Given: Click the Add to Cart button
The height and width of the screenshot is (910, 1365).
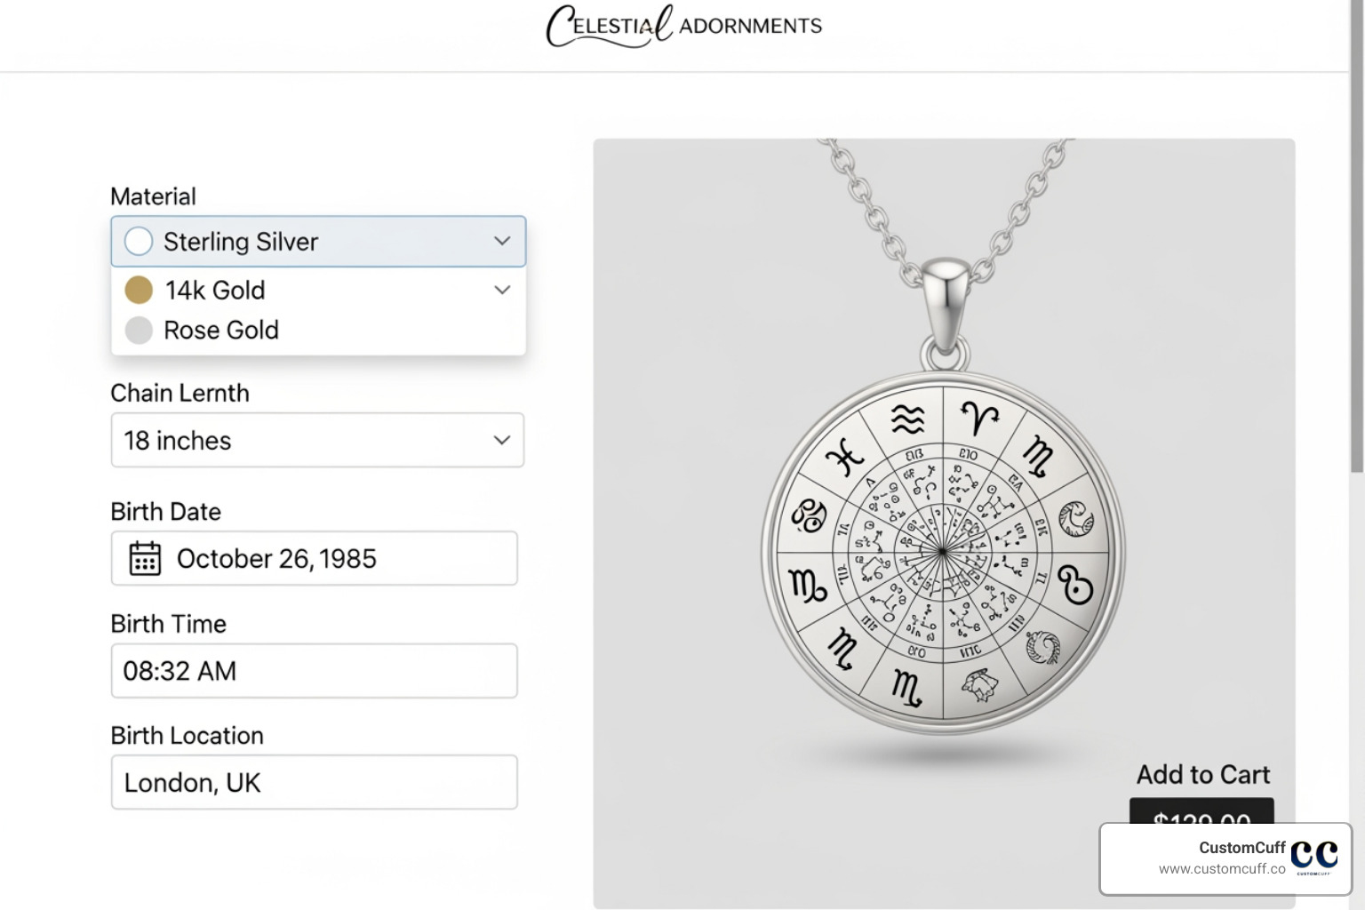Looking at the screenshot, I should pos(1202,774).
